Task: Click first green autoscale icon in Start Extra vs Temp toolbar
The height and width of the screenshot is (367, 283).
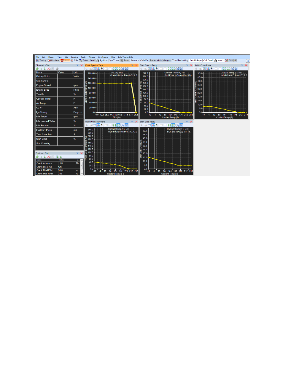Action: [169, 69]
